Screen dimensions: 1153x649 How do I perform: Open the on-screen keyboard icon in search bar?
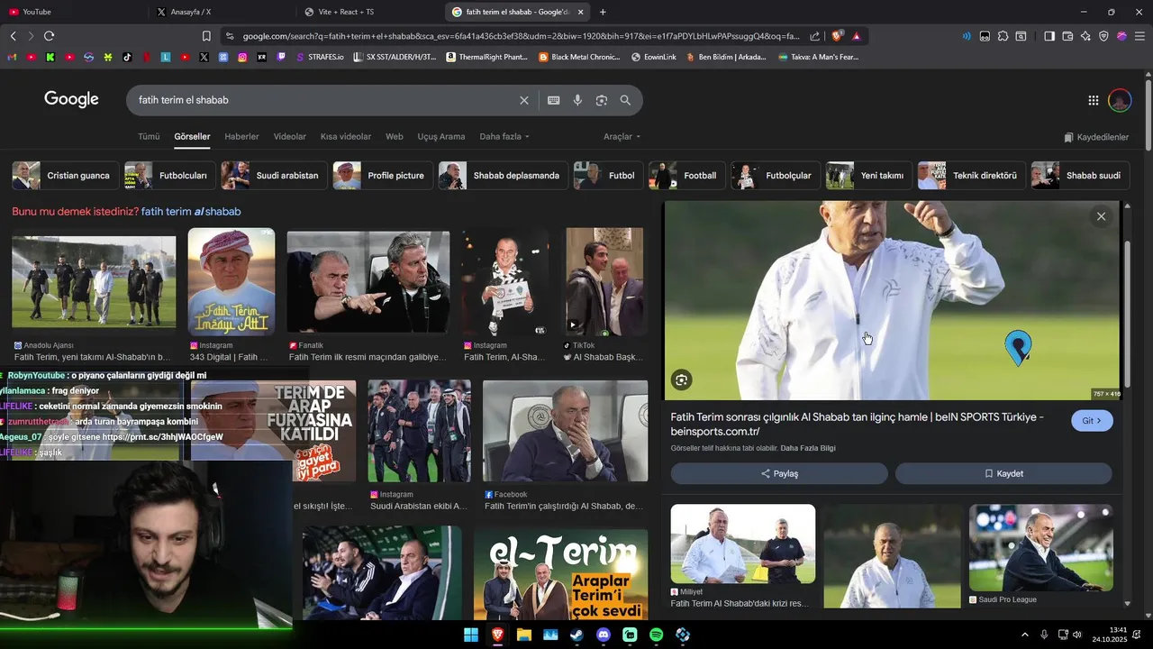click(553, 100)
